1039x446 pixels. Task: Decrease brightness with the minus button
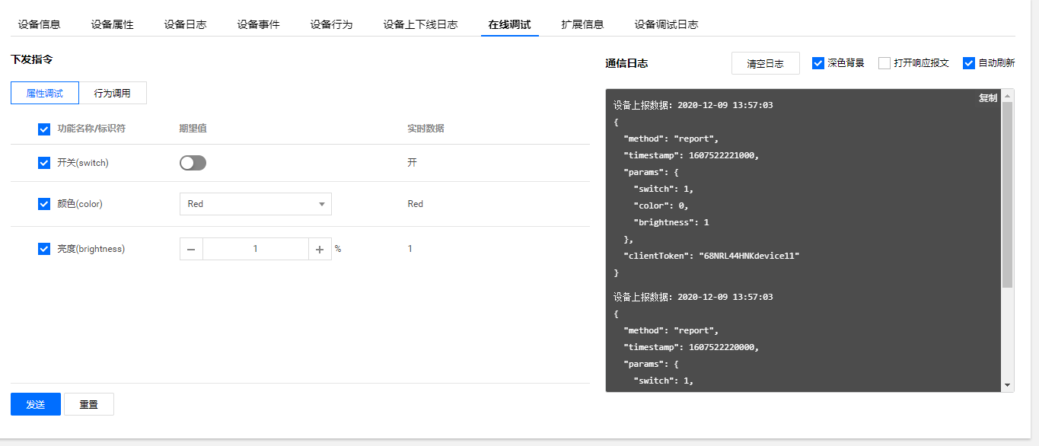point(191,249)
